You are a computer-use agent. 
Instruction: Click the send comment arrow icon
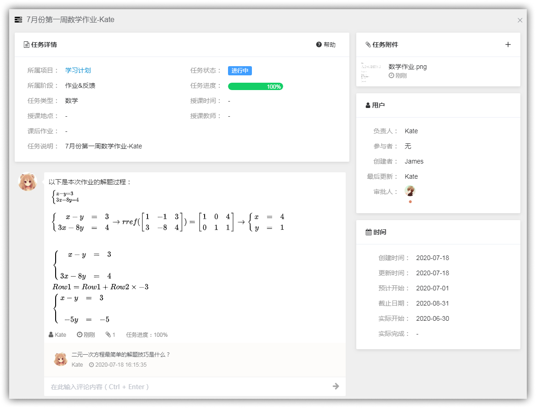(x=336, y=386)
